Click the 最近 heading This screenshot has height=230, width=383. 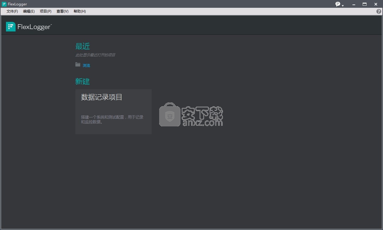point(83,46)
